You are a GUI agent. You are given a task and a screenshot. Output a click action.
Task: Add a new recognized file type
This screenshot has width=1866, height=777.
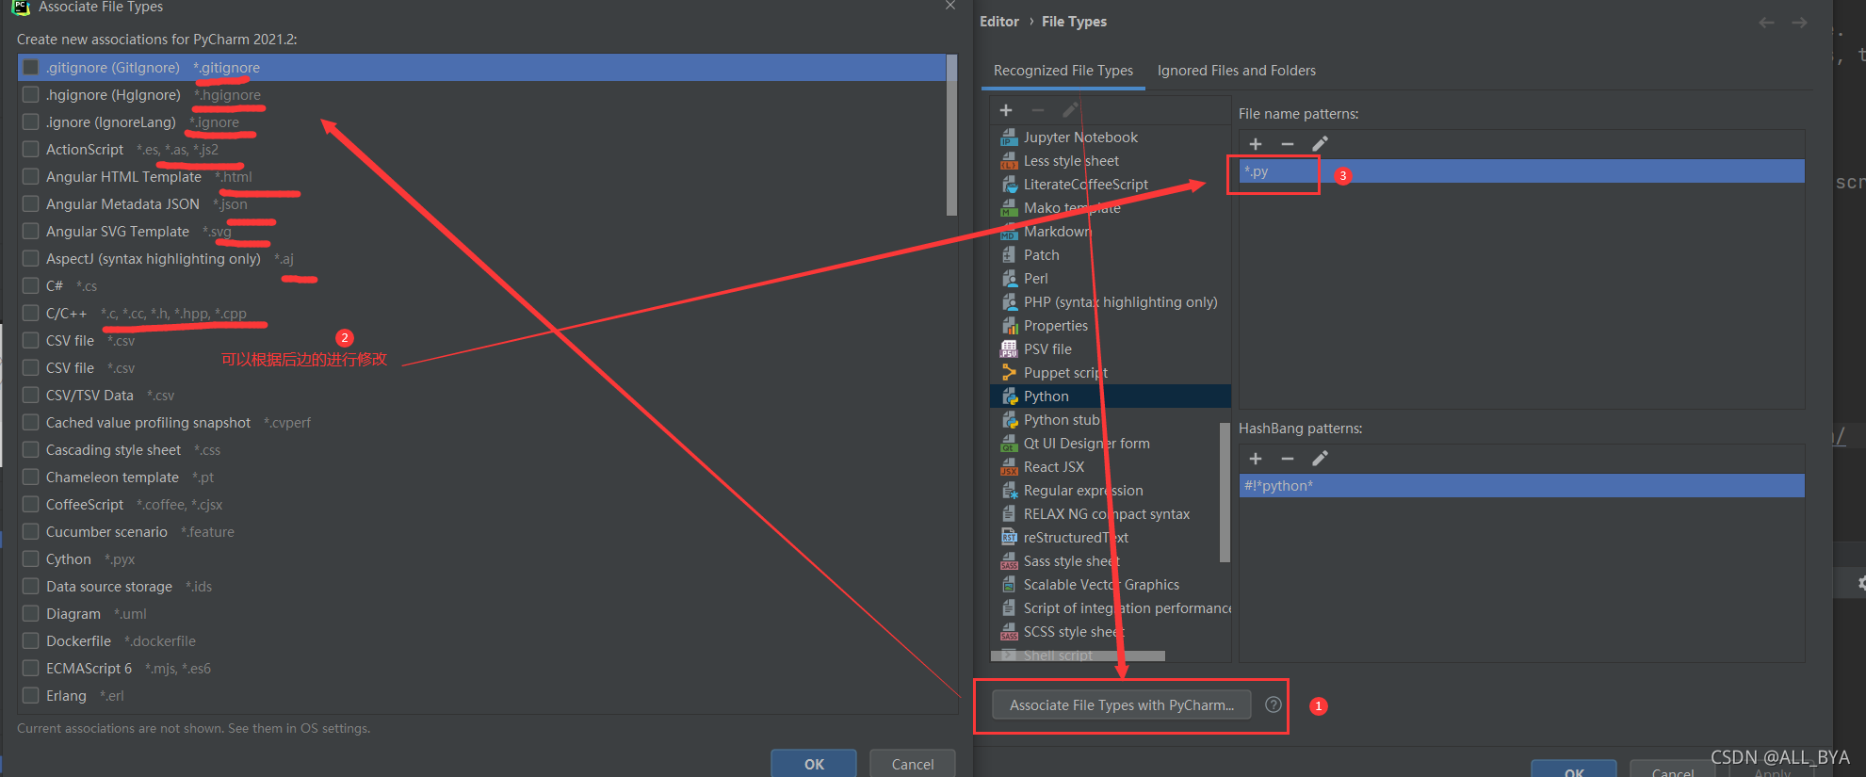1006,110
